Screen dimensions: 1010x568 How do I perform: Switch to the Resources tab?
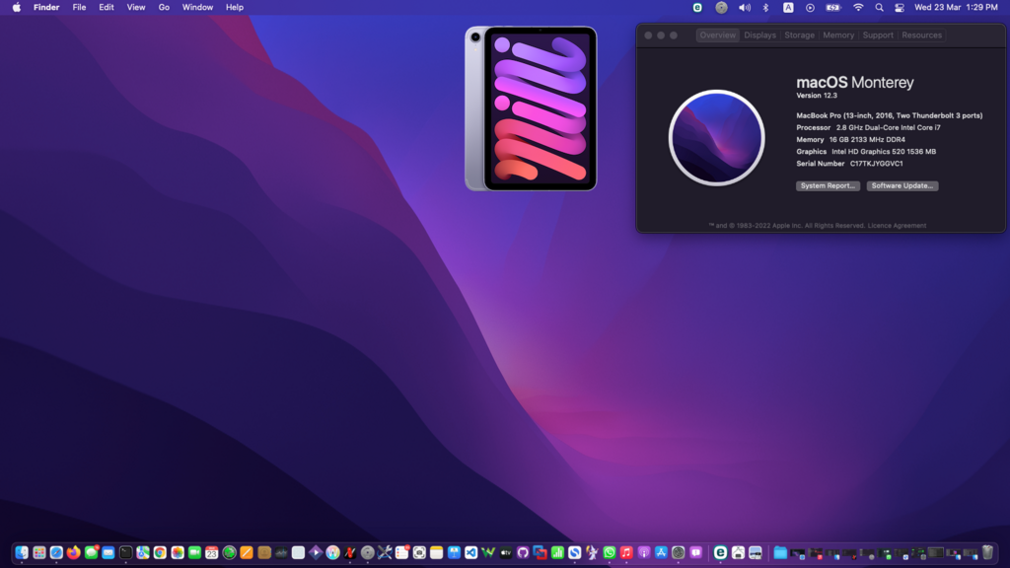click(922, 35)
